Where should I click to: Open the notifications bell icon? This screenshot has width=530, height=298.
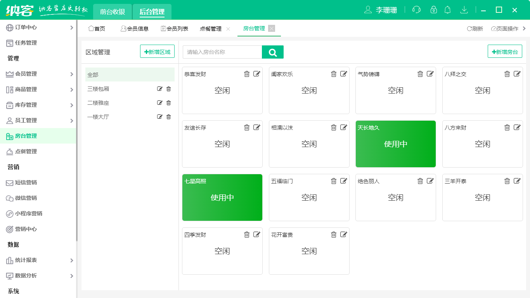point(447,10)
